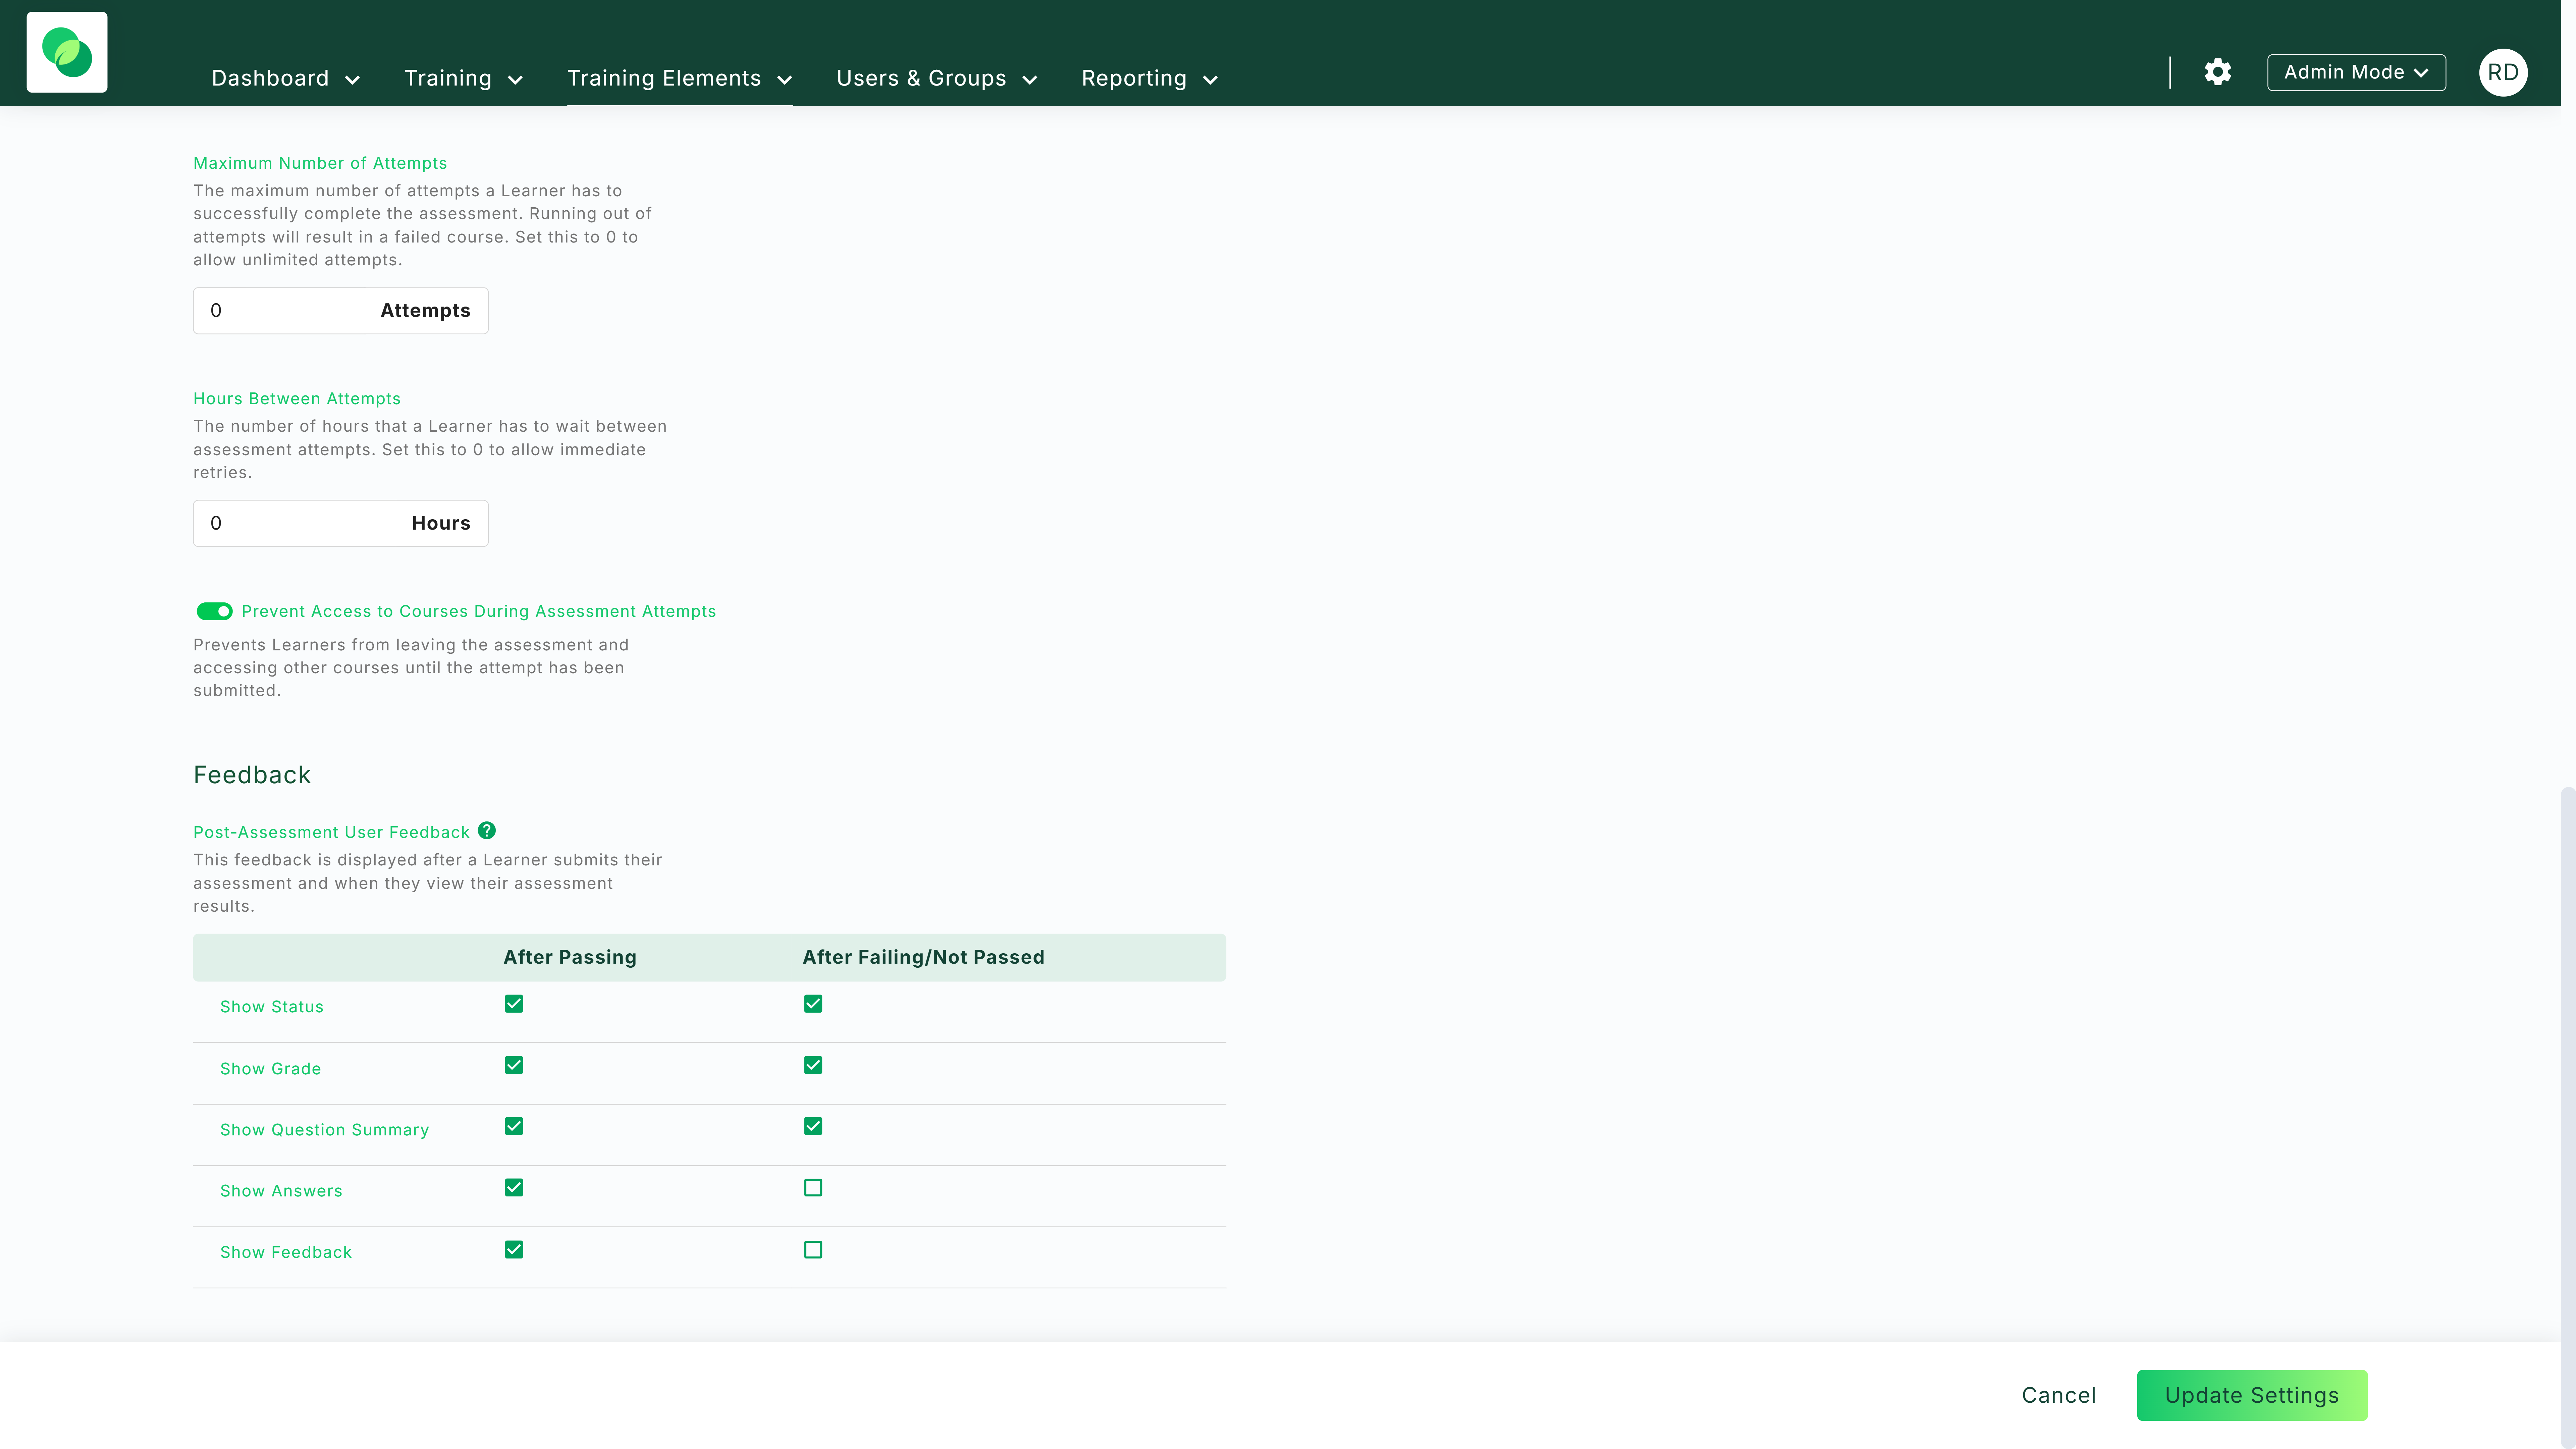Expand the Training menu chevron
2576x1449 pixels.
coord(515,80)
